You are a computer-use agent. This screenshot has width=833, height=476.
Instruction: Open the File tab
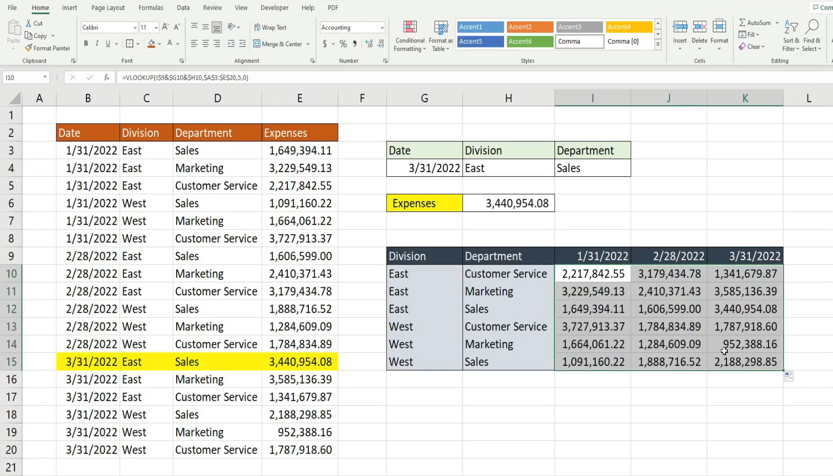tap(12, 8)
